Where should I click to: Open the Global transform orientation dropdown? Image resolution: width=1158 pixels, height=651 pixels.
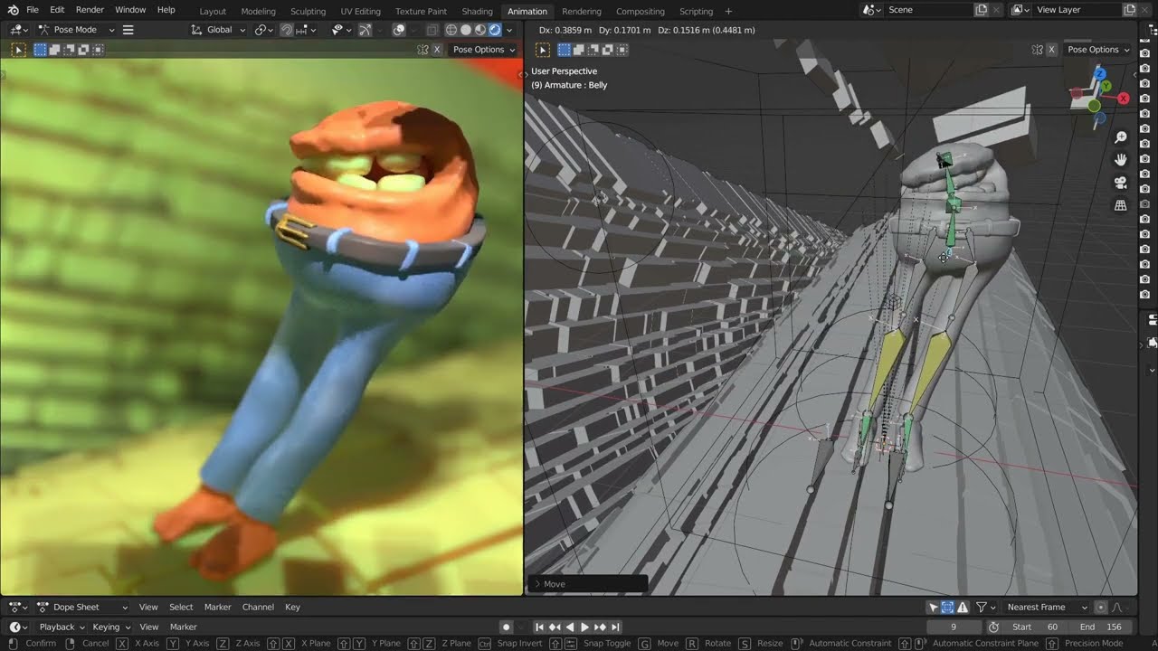pos(218,29)
